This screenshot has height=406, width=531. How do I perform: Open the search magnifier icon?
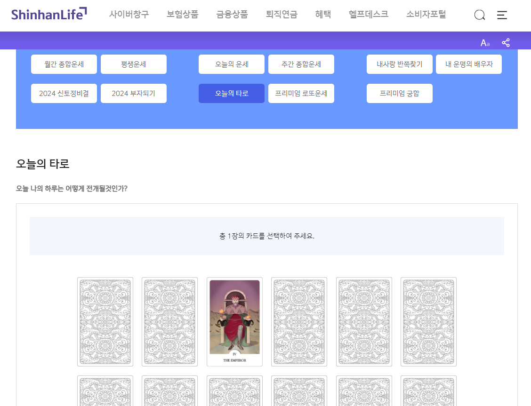(x=480, y=15)
